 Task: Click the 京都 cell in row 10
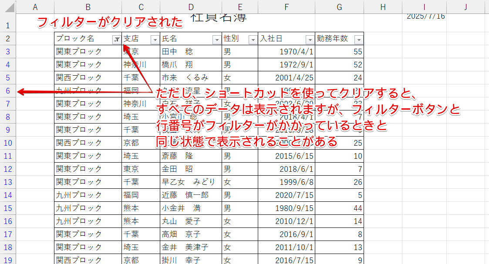coord(141,143)
